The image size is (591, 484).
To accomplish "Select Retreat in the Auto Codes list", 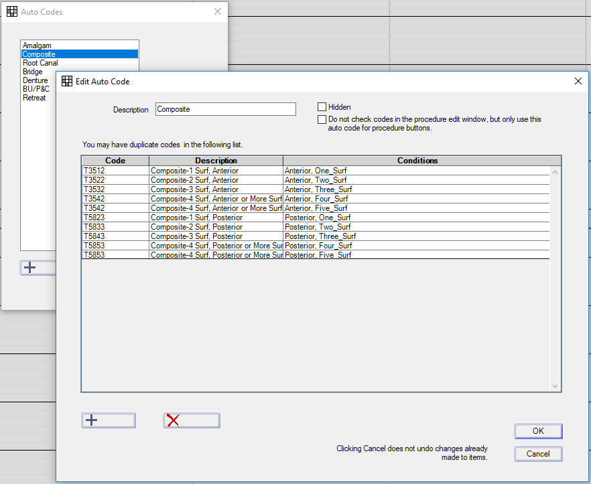I will (38, 98).
